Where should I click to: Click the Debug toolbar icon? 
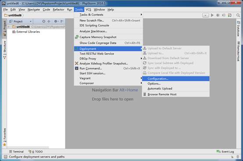click(218, 15)
